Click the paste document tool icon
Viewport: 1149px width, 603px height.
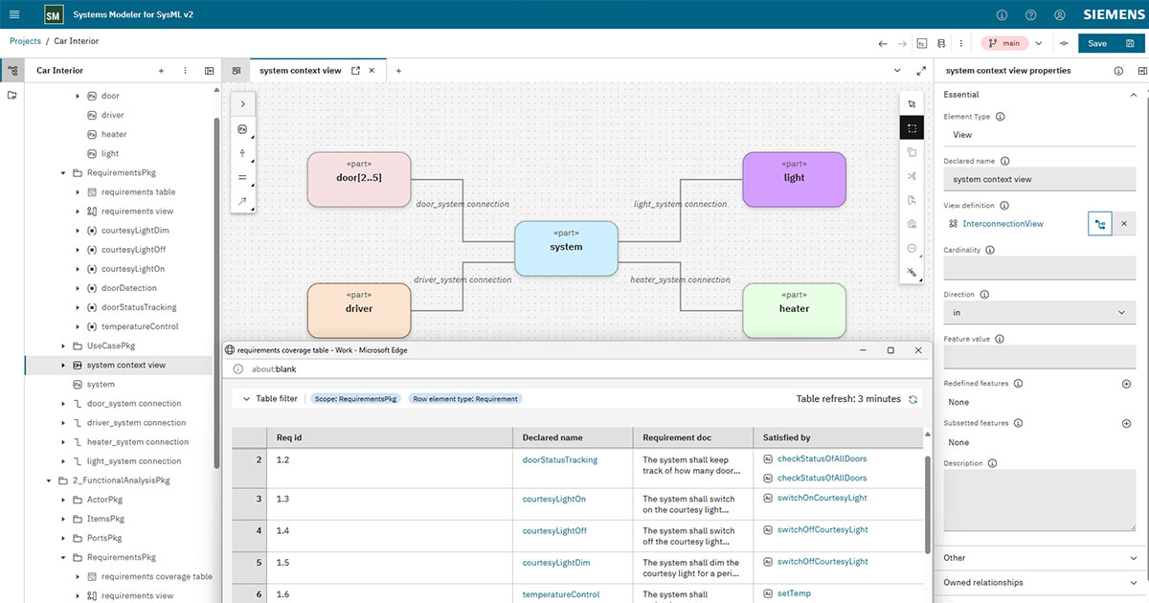tap(912, 200)
